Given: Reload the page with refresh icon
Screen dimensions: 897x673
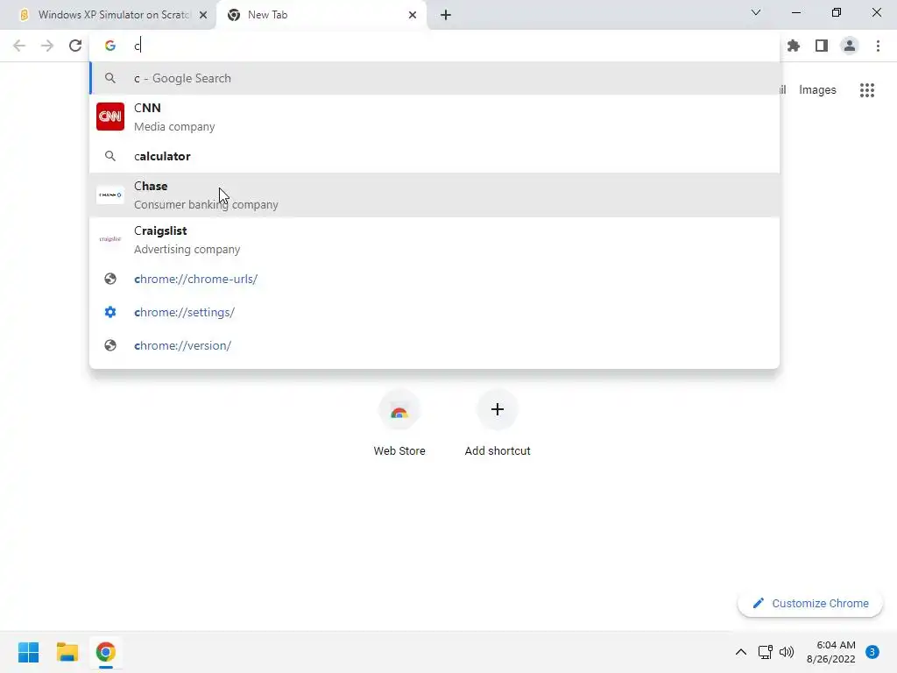Looking at the screenshot, I should [x=75, y=46].
